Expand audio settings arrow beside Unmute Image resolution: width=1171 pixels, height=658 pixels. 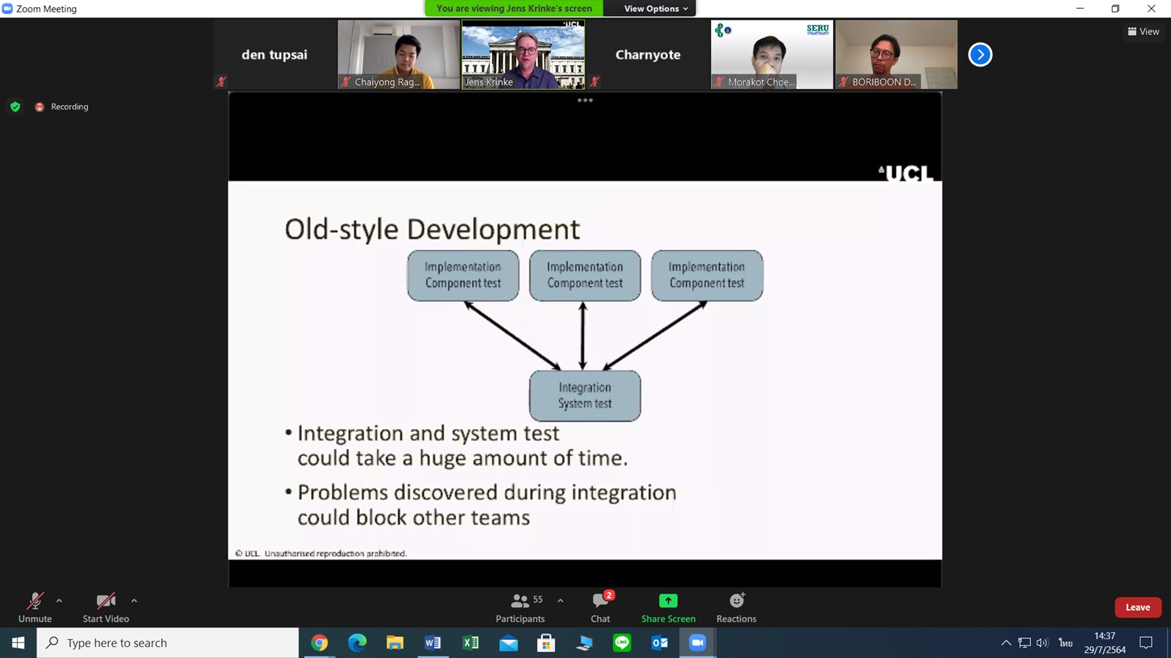(59, 601)
